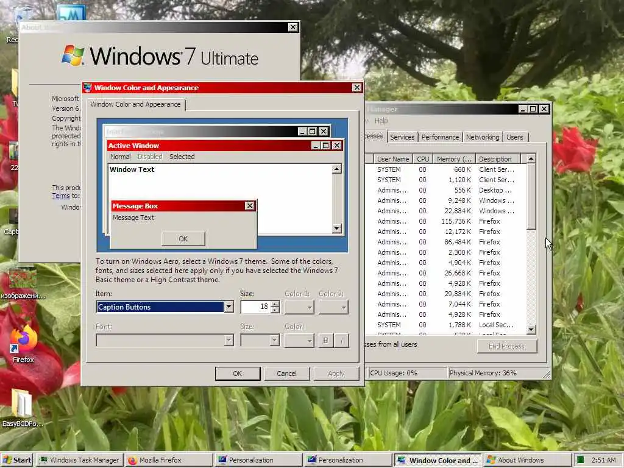Screen dimensions: 624x468
Task: Click Normal menu item in preview
Action: coord(120,157)
